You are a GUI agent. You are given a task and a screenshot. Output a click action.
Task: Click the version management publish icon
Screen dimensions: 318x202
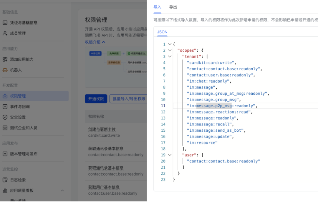coord(5,154)
